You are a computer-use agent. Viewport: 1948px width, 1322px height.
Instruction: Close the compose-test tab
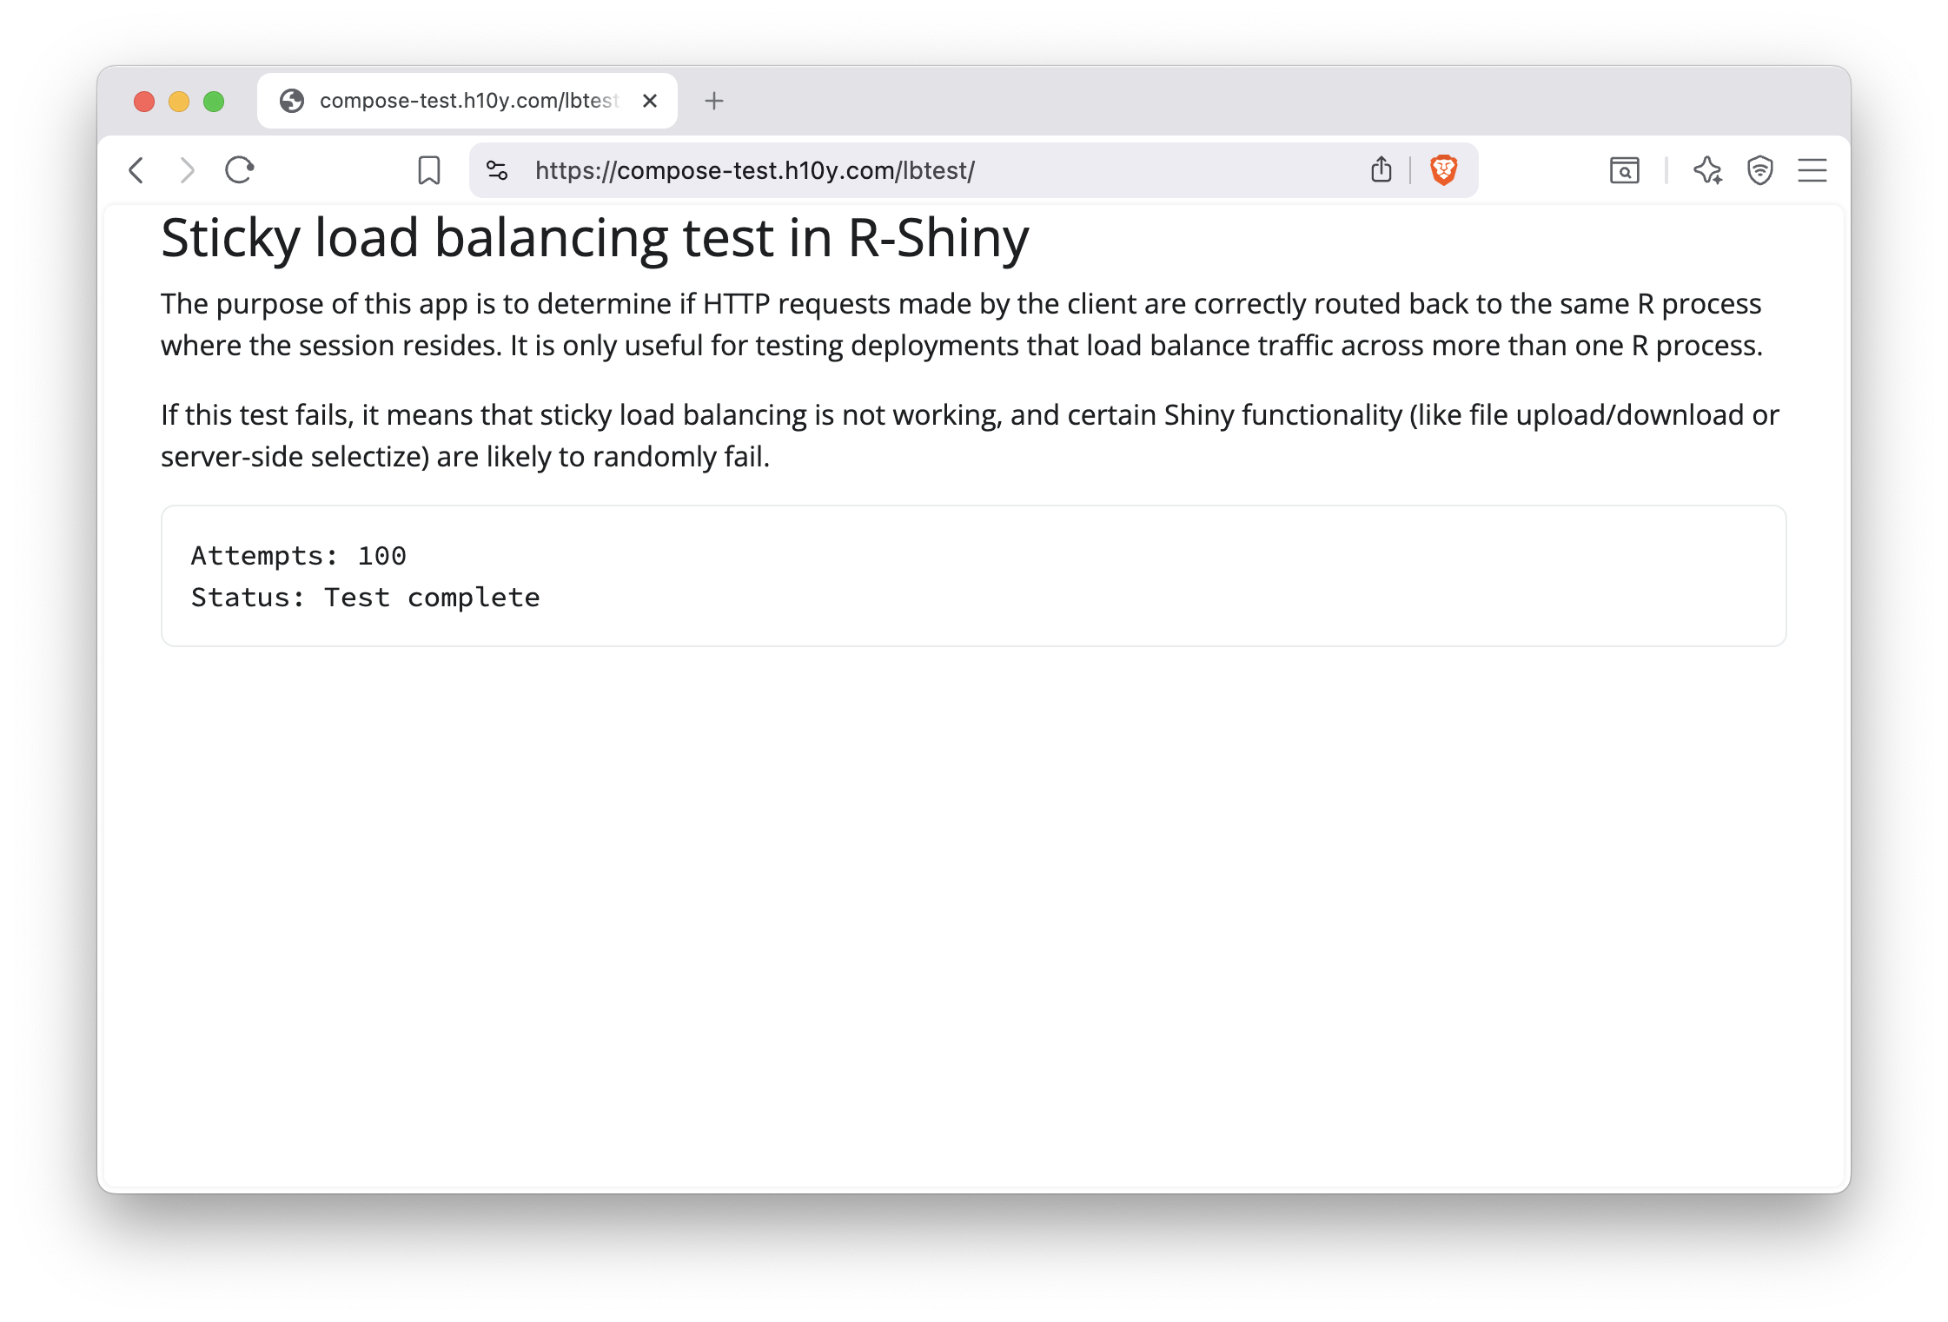point(650,100)
